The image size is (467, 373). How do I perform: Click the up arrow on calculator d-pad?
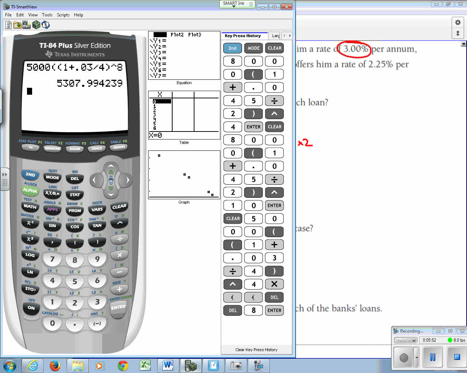coord(111,167)
